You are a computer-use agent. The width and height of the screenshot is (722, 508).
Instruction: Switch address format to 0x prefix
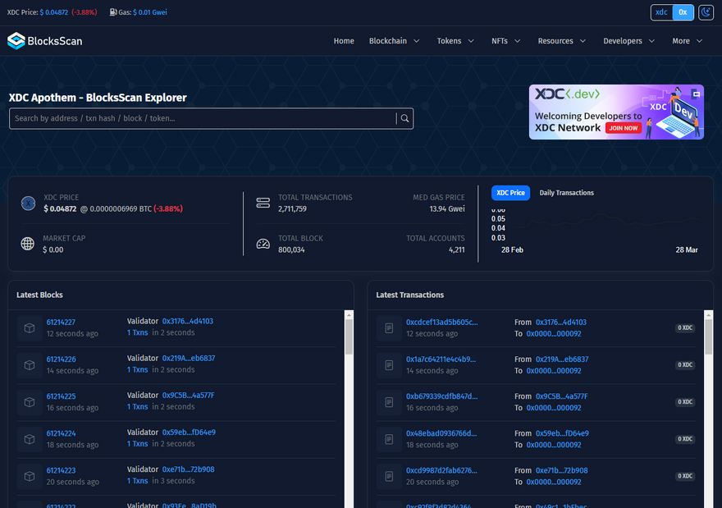pos(683,12)
